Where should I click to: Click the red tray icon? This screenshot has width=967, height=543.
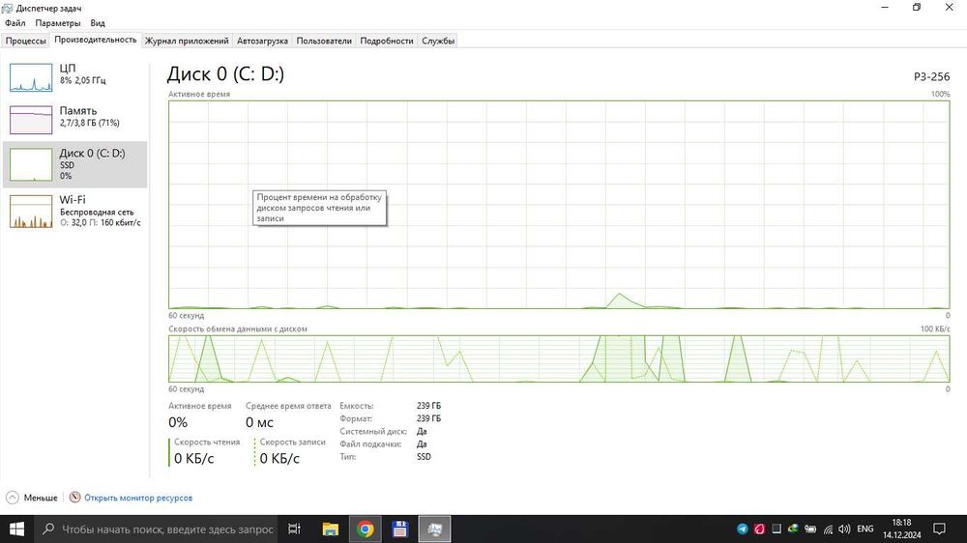(759, 529)
